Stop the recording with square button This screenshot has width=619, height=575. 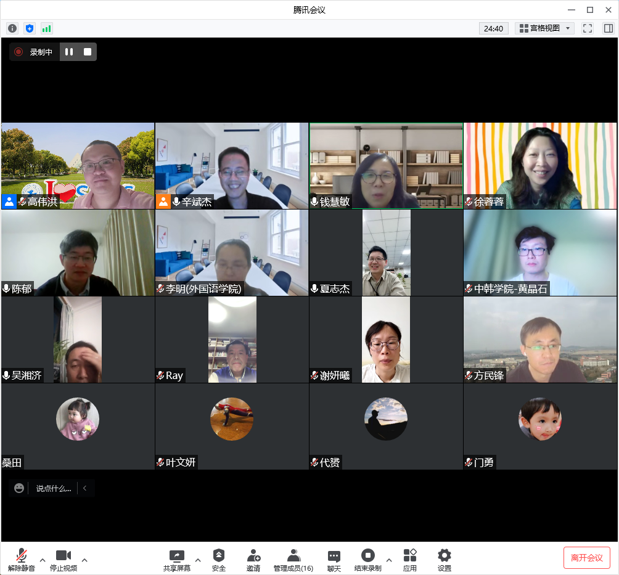88,52
